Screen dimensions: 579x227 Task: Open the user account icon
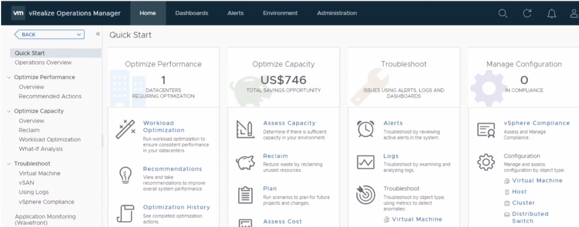coord(574,13)
